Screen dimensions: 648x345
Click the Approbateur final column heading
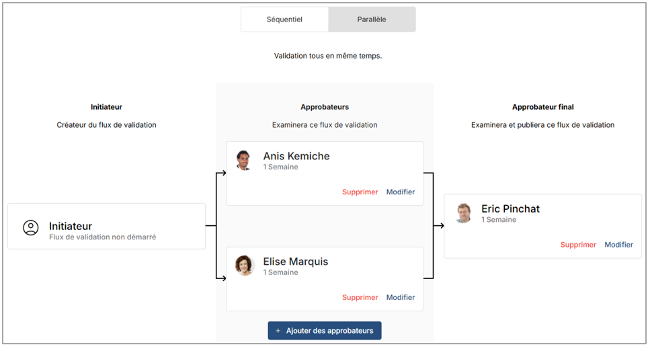pos(542,107)
